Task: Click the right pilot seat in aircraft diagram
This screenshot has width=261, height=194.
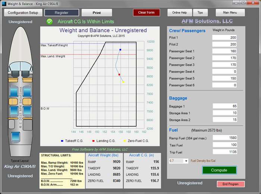Action: pyautogui.click(x=25, y=74)
